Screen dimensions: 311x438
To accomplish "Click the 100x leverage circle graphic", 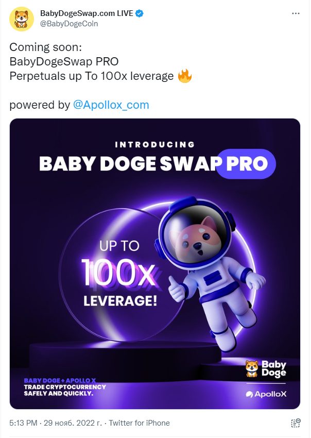I will pos(120,275).
